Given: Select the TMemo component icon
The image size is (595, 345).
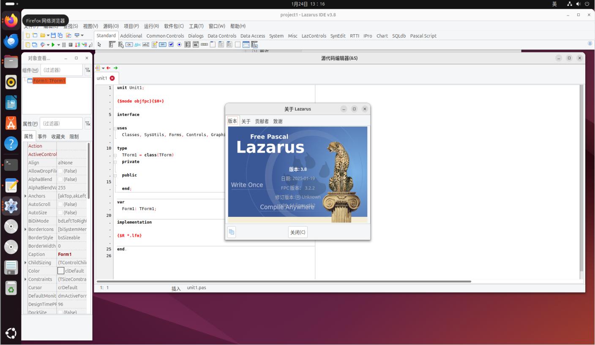Looking at the screenshot, I should coord(154,44).
